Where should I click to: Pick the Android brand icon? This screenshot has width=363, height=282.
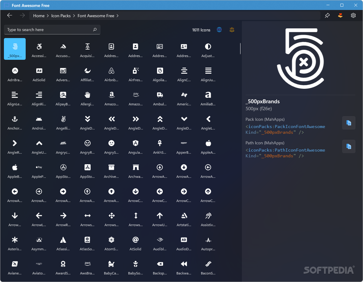[x=39, y=121]
